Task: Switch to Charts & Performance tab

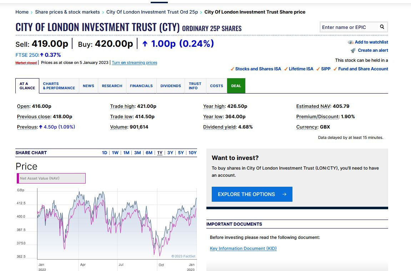Action: click(59, 86)
